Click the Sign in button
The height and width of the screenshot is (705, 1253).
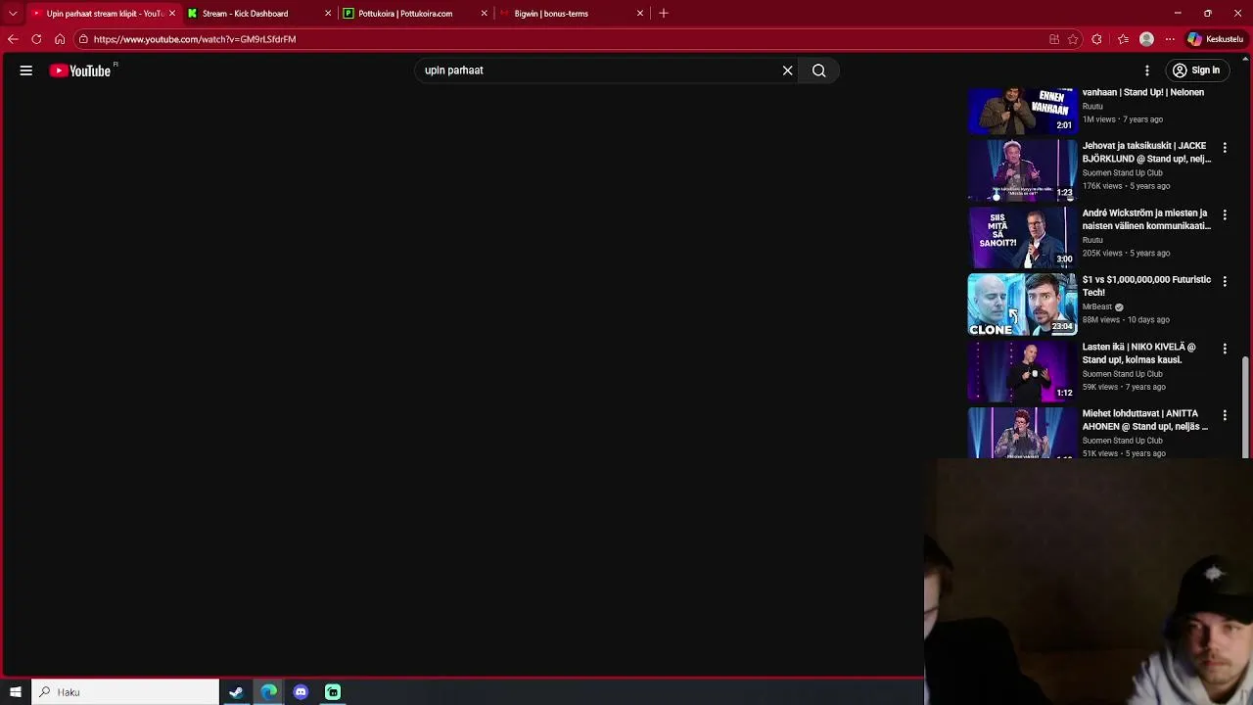pyautogui.click(x=1196, y=70)
